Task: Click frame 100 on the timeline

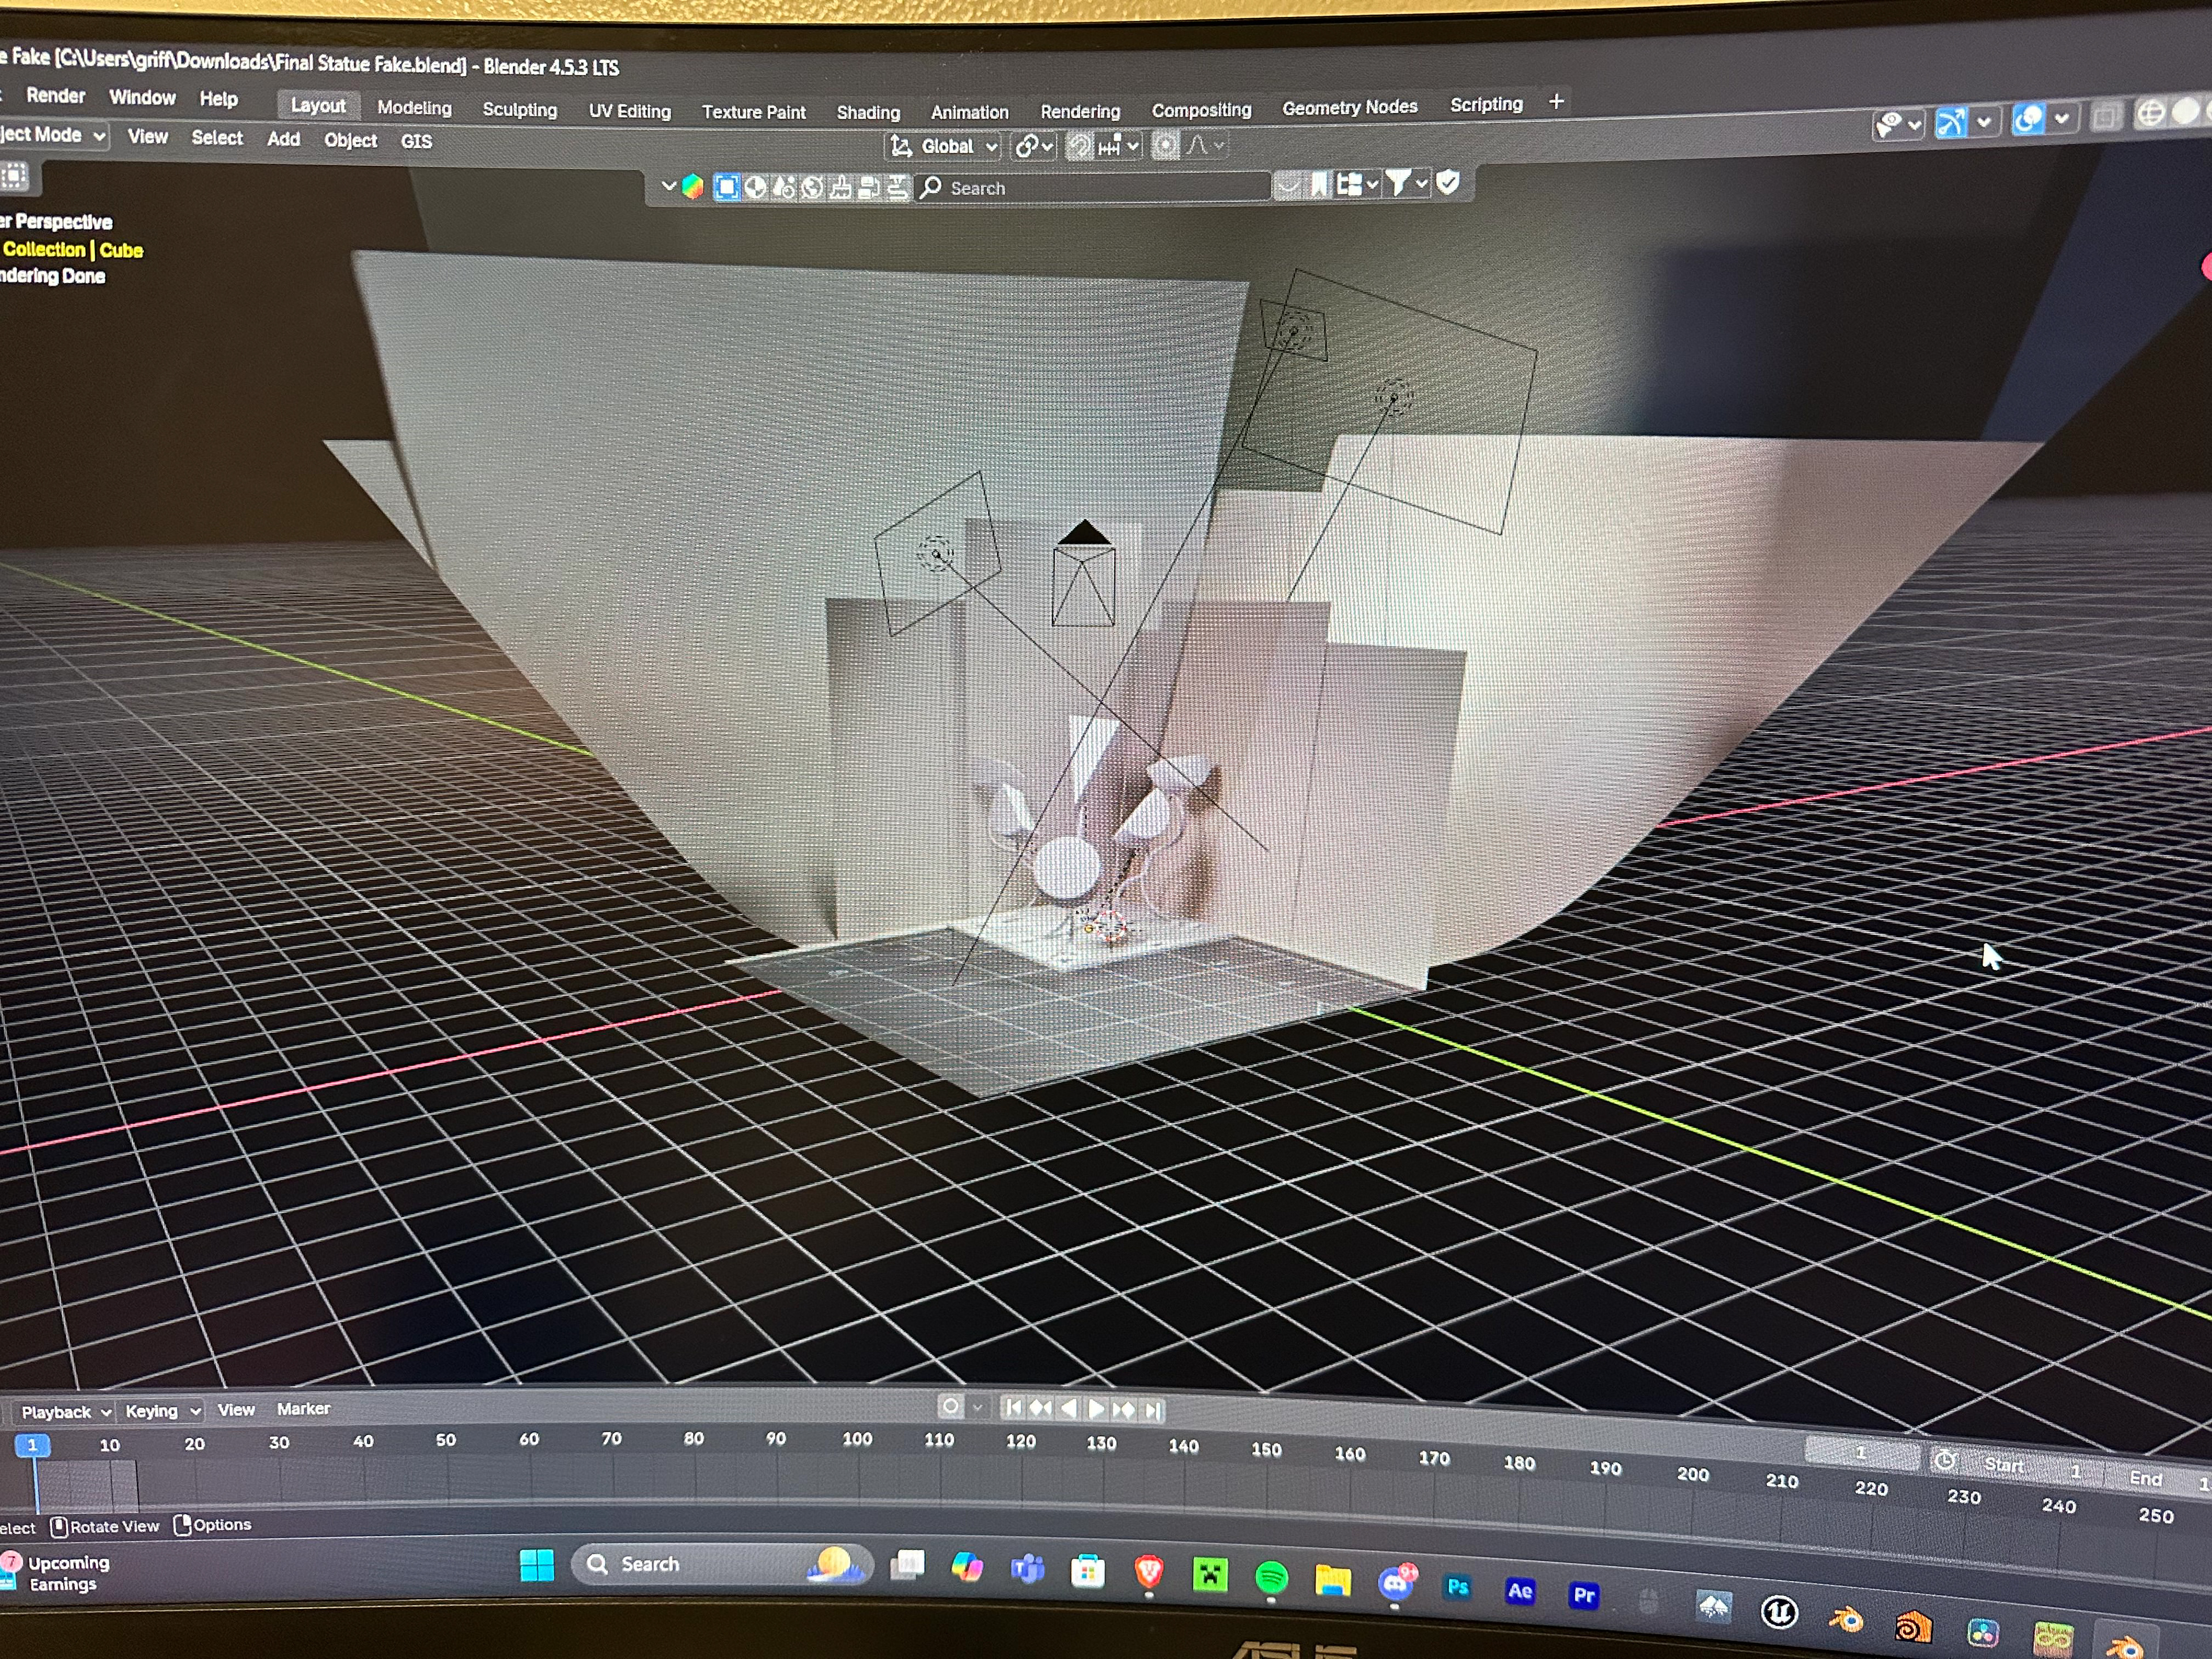Action: pos(857,1439)
